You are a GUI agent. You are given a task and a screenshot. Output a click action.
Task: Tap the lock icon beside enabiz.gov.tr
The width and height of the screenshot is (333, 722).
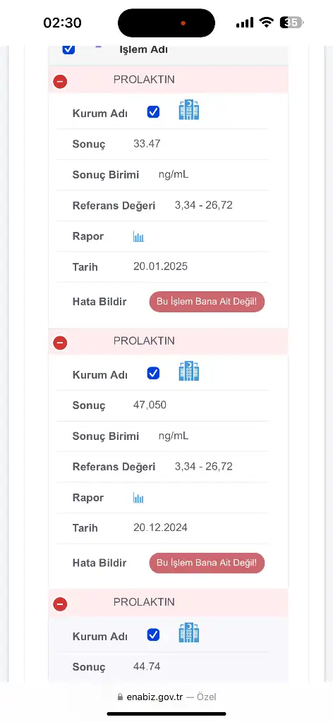(x=121, y=697)
